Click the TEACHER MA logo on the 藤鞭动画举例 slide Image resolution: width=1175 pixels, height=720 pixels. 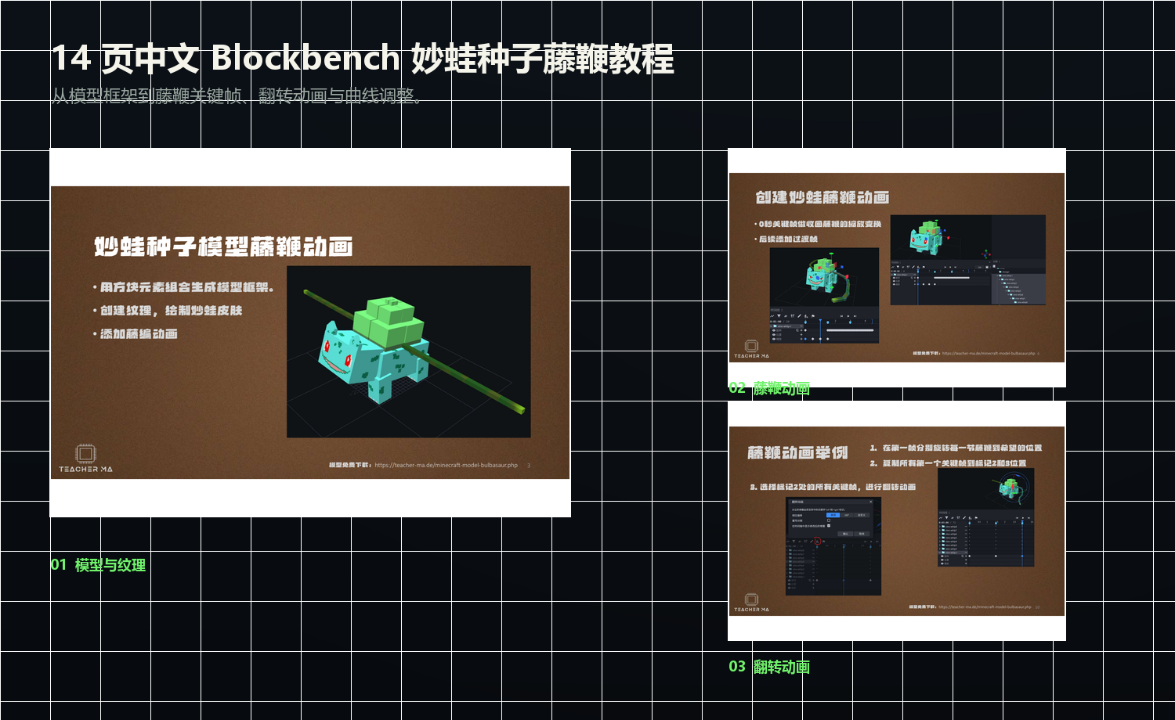pos(751,603)
